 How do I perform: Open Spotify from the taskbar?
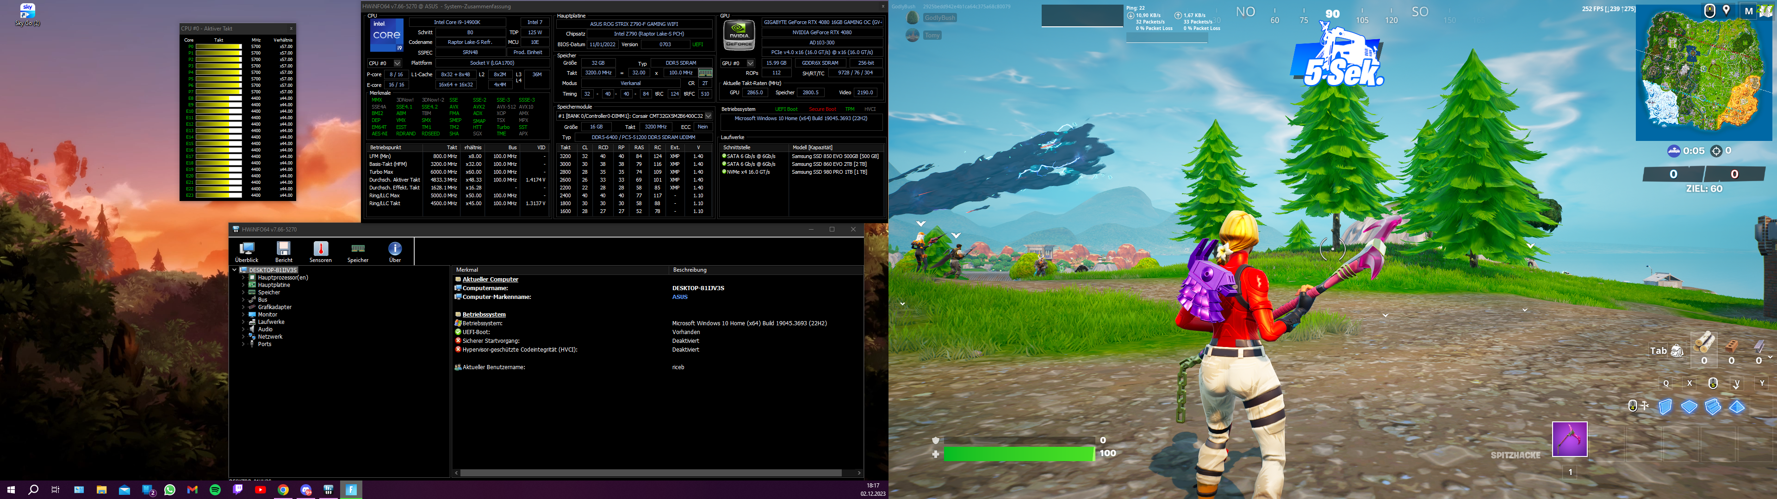pyautogui.click(x=215, y=490)
